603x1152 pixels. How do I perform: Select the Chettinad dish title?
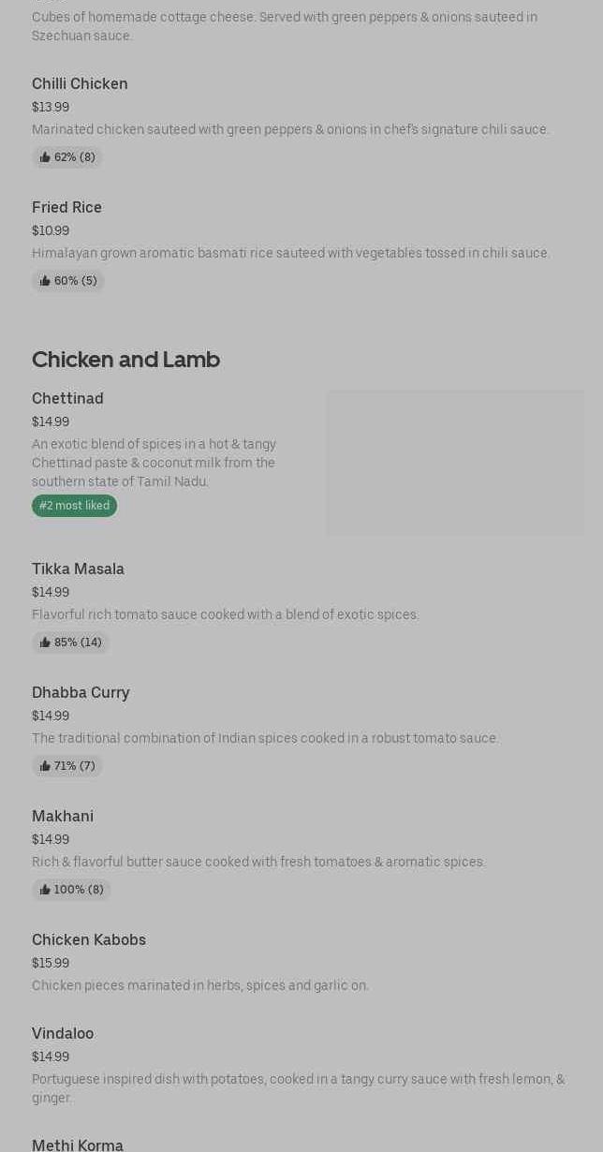(67, 399)
